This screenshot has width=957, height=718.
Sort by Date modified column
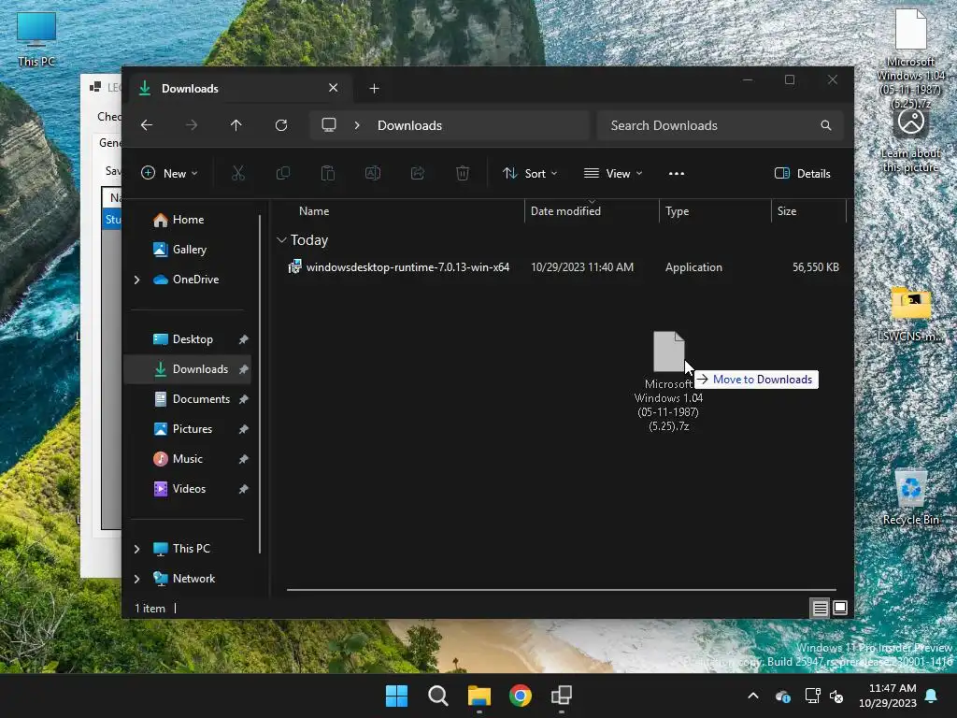point(592,211)
